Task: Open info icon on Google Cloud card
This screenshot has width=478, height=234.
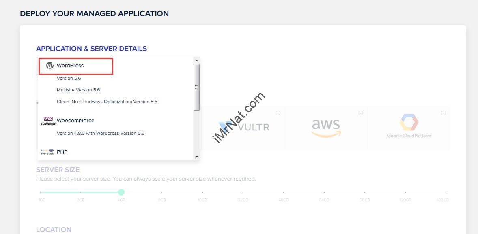Action: tap(443, 113)
